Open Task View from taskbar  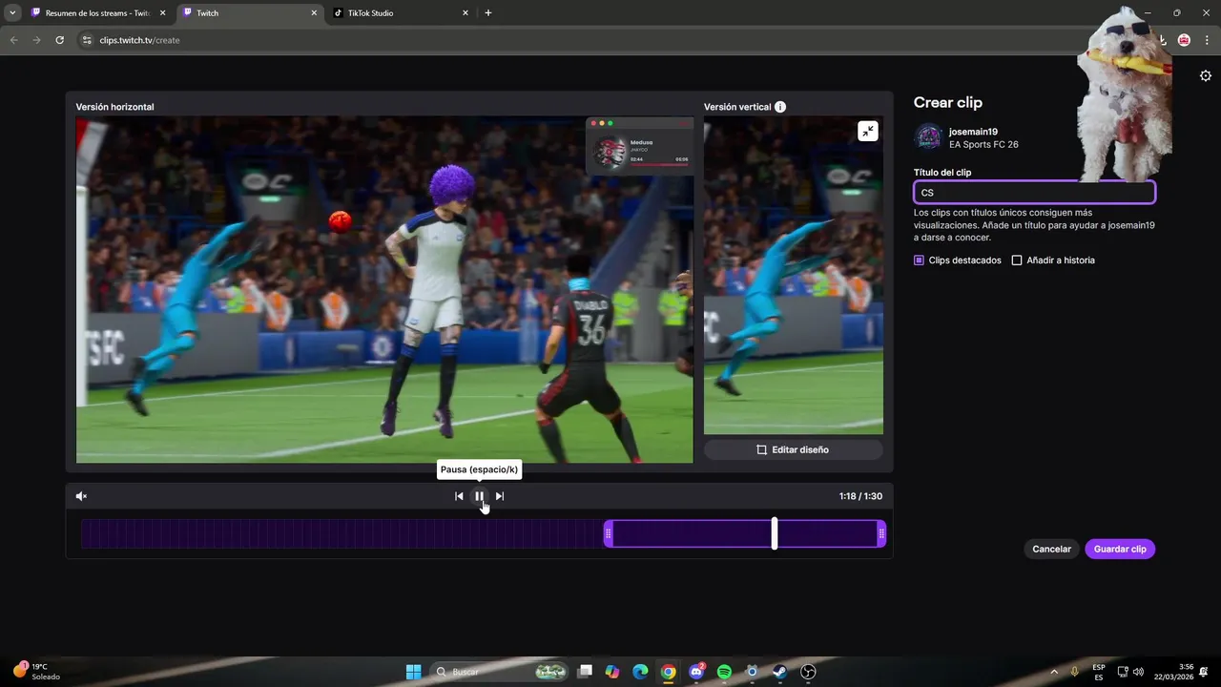[585, 672]
